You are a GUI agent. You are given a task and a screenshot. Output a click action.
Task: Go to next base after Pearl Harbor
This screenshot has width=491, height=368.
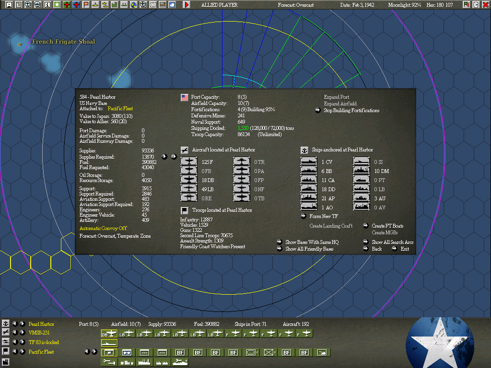pyautogui.click(x=23, y=323)
